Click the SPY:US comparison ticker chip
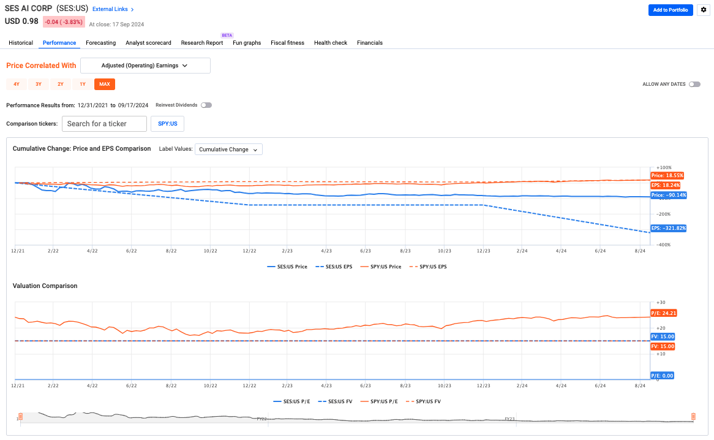This screenshot has width=714, height=440. pyautogui.click(x=167, y=124)
